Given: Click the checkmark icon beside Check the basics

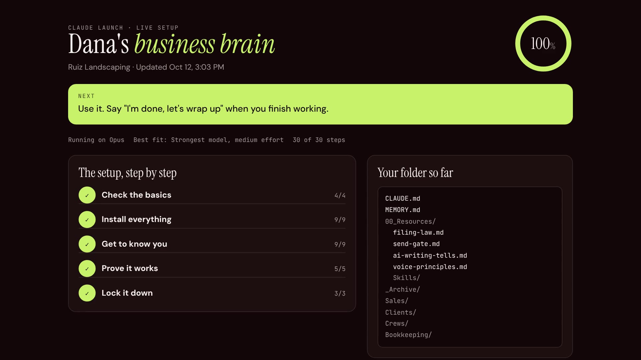Looking at the screenshot, I should tap(87, 195).
